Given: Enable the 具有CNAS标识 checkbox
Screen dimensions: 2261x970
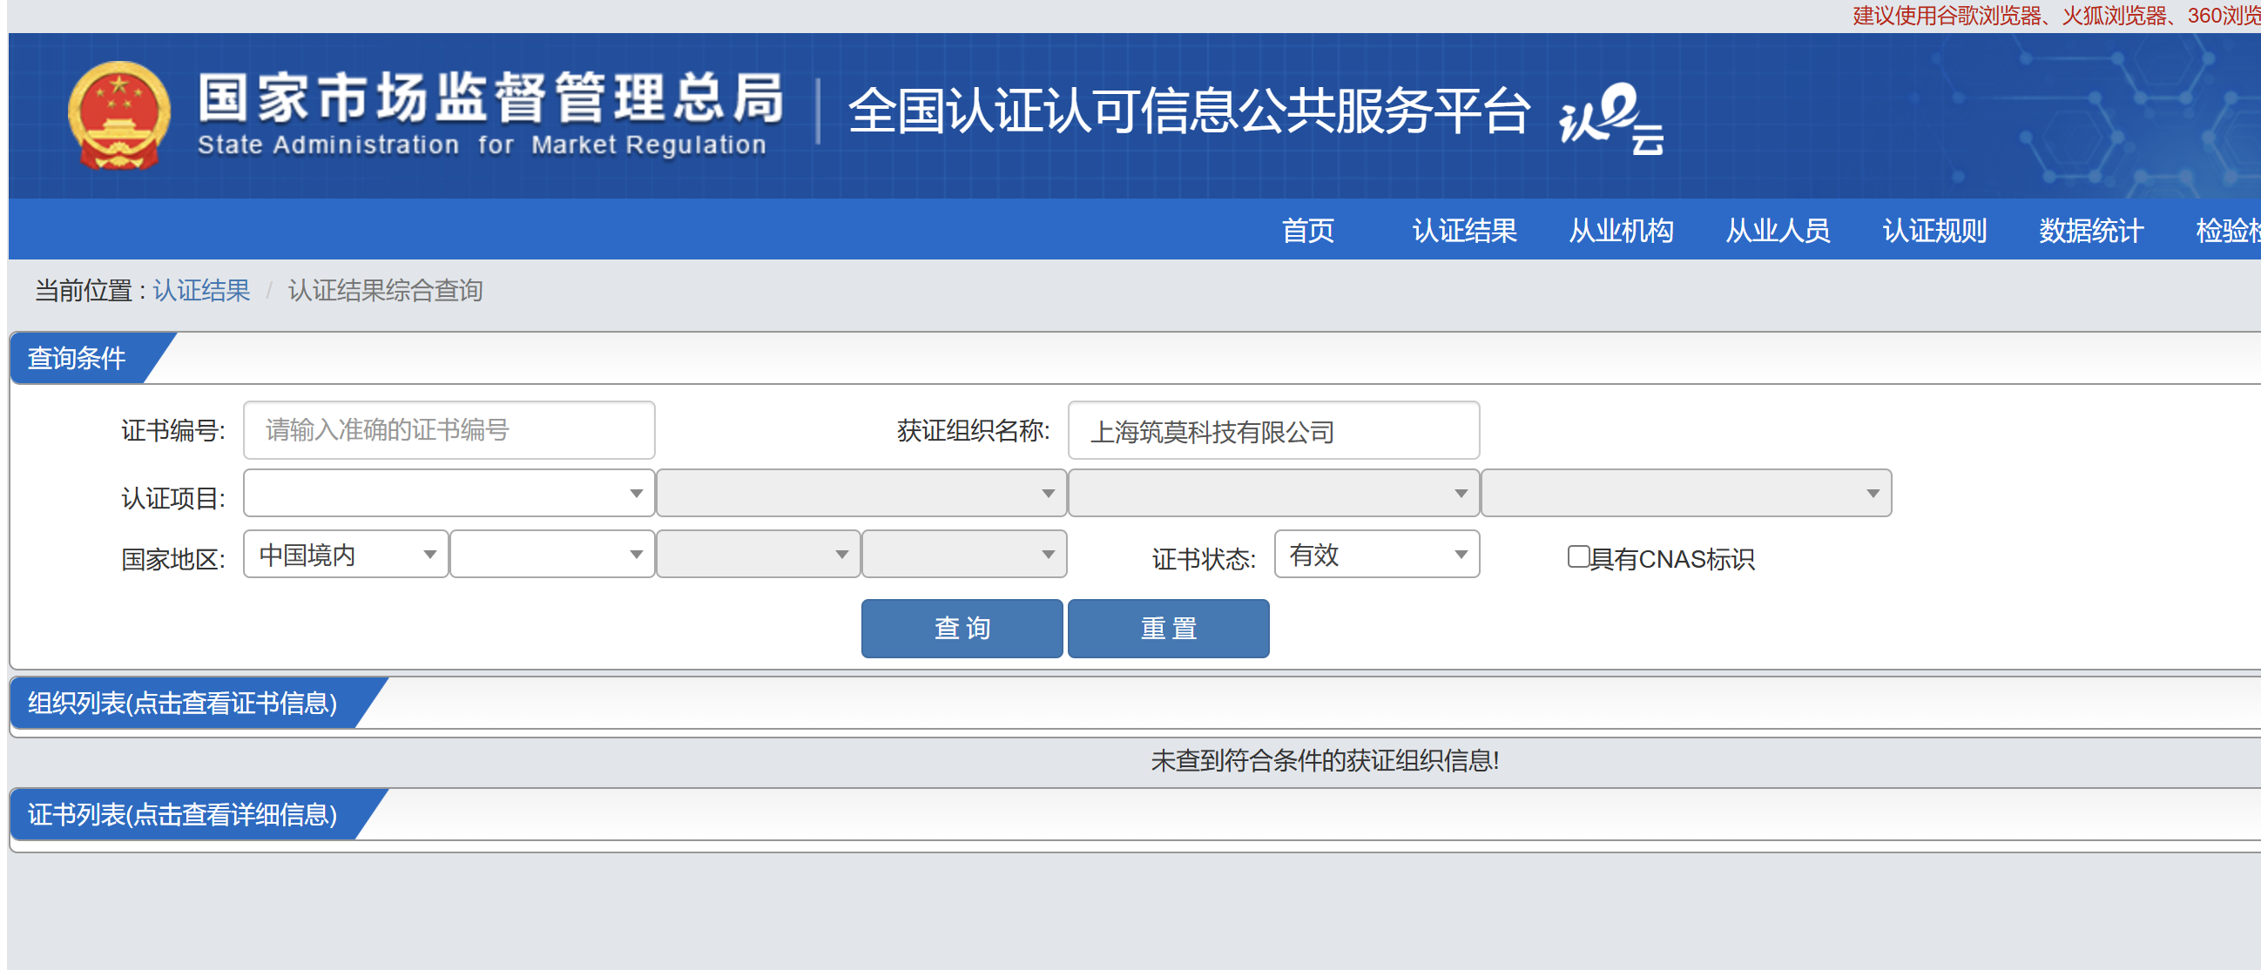Looking at the screenshot, I should (1577, 556).
